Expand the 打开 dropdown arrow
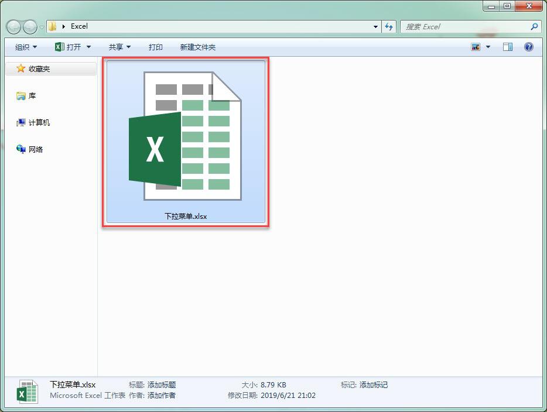The width and height of the screenshot is (547, 412). pos(88,47)
